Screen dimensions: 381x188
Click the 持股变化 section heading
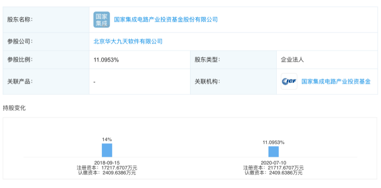(x=14, y=108)
